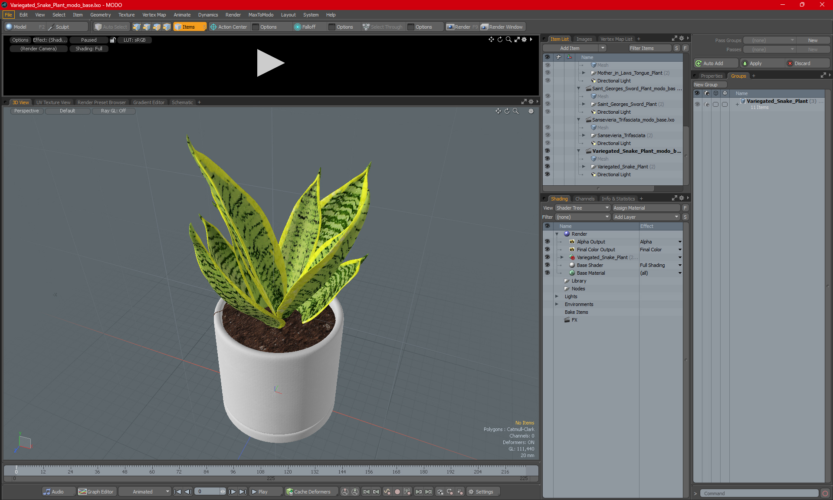Click frame 108 on the timeline ruler
The height and width of the screenshot is (500, 833).
[x=260, y=471]
